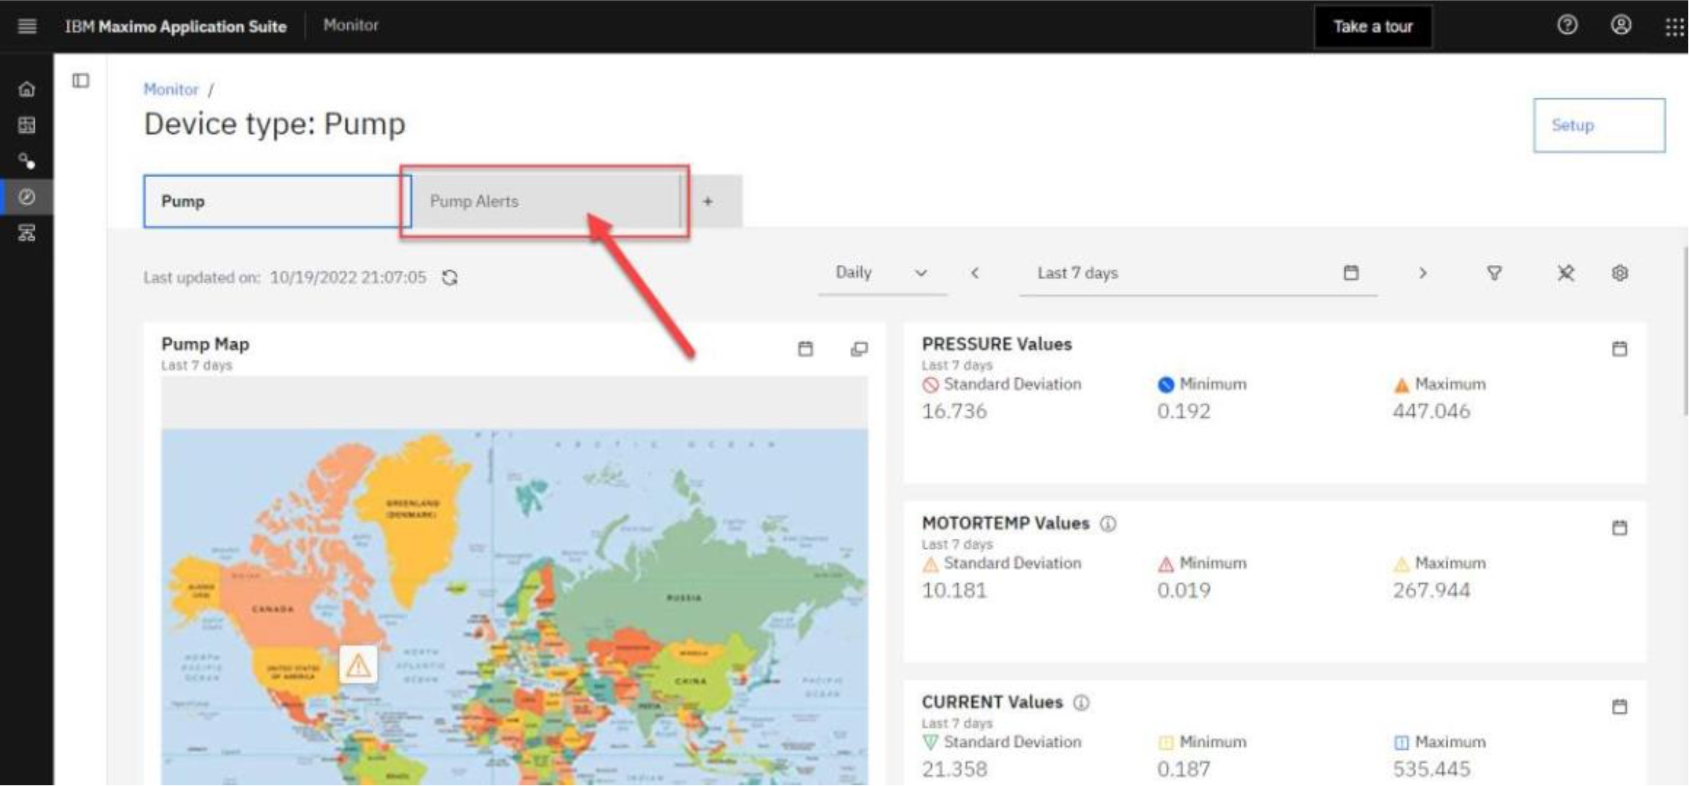Image resolution: width=1689 pixels, height=786 pixels.
Task: Open the Daily granularity dropdown
Action: [x=881, y=273]
